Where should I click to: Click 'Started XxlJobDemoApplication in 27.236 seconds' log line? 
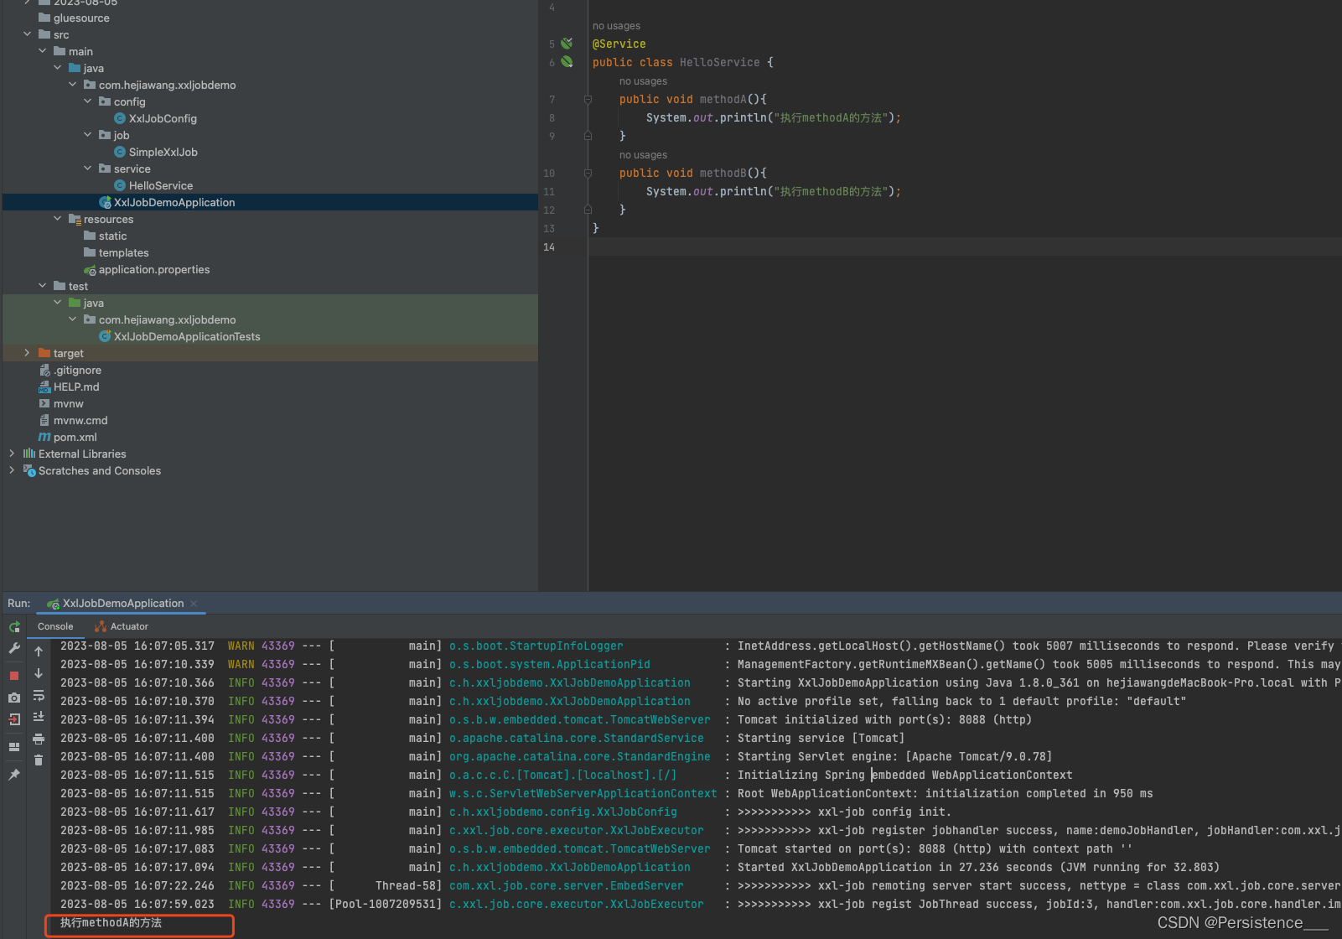(978, 867)
